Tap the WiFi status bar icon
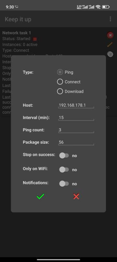This screenshot has width=117, height=262. point(98,7)
